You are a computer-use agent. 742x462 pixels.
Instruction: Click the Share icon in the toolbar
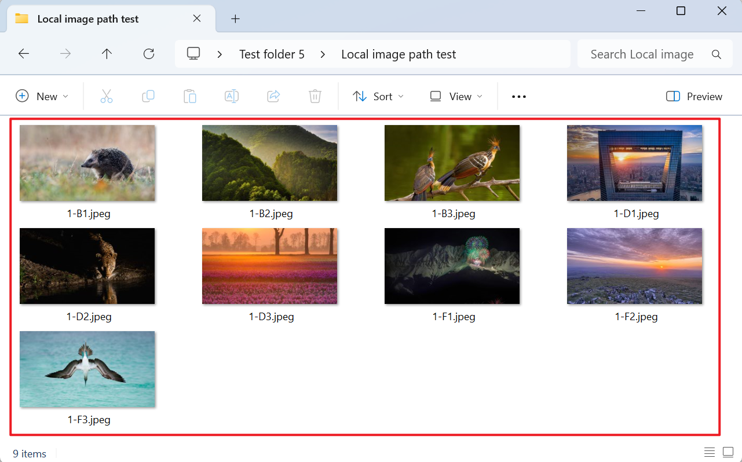click(x=273, y=96)
